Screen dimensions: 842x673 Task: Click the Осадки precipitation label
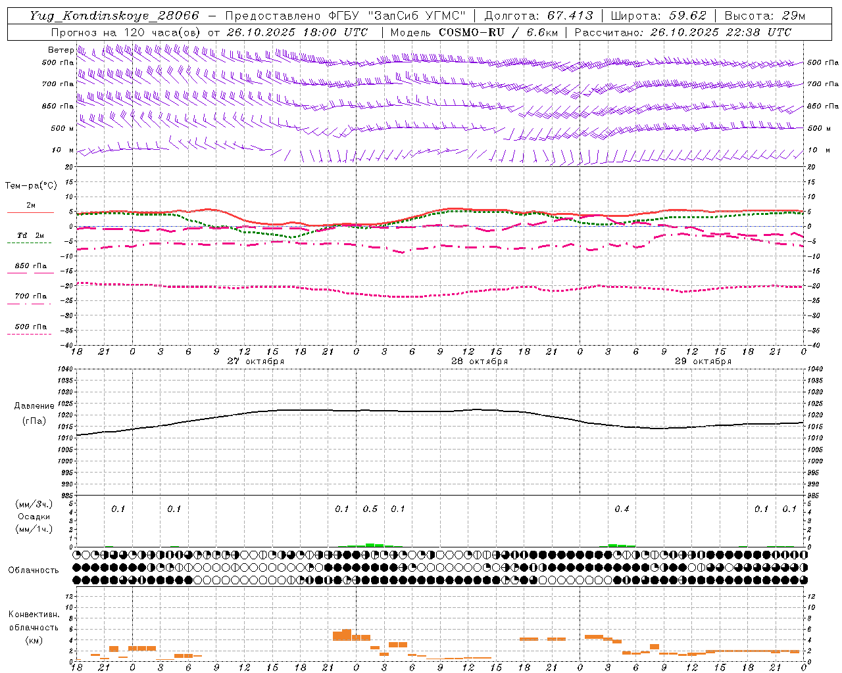(x=34, y=517)
